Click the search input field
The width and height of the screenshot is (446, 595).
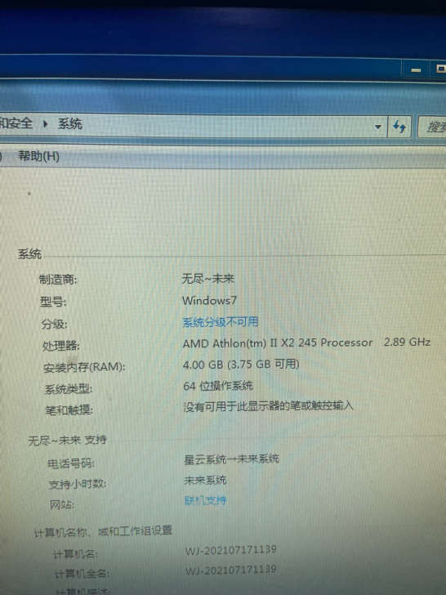pos(432,127)
